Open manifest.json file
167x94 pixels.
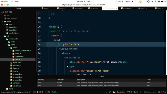pyautogui.click(x=14, y=33)
